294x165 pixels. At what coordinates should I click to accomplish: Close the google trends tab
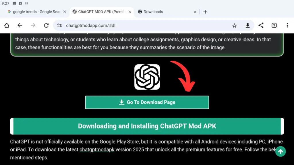click(65, 12)
